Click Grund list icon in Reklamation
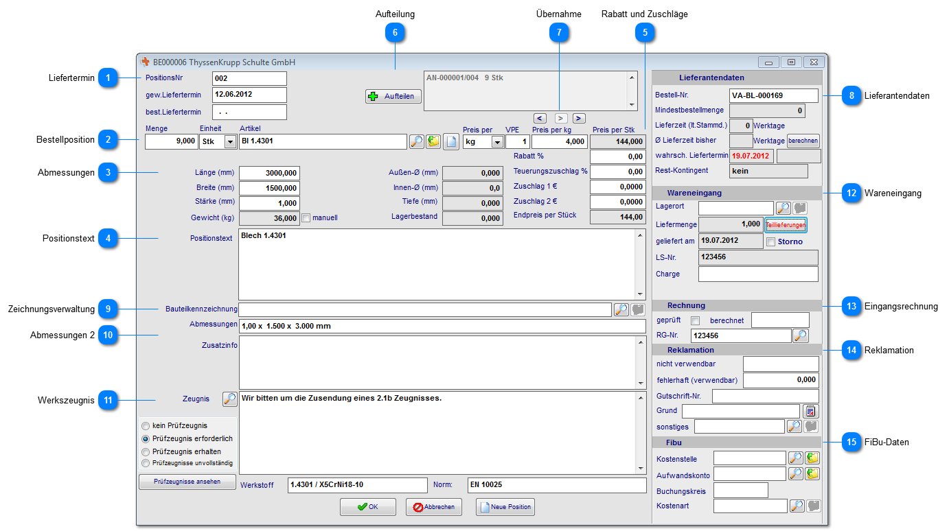 pos(810,411)
